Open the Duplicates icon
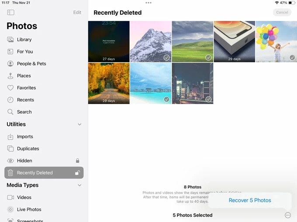 pos(10,148)
